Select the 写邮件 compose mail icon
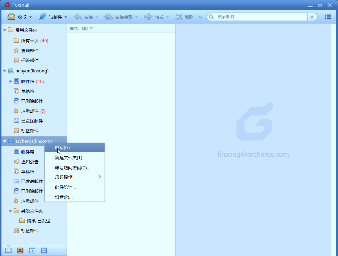338x256 pixels. [x=43, y=17]
